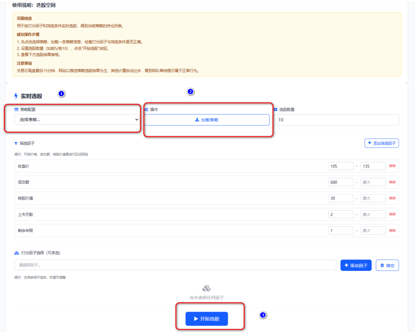Click the 加载策略 button
The width and height of the screenshot is (415, 332).
coord(207,120)
